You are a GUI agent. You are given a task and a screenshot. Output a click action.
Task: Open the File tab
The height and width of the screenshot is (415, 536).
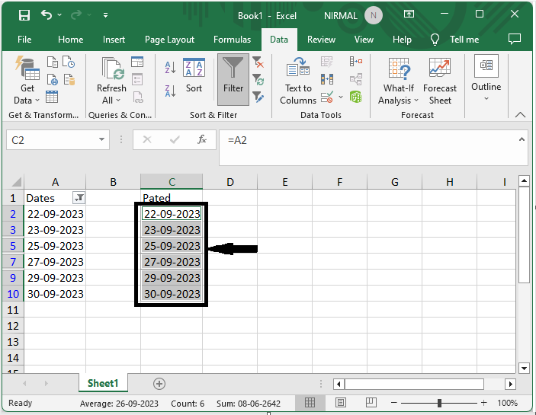pyautogui.click(x=24, y=40)
